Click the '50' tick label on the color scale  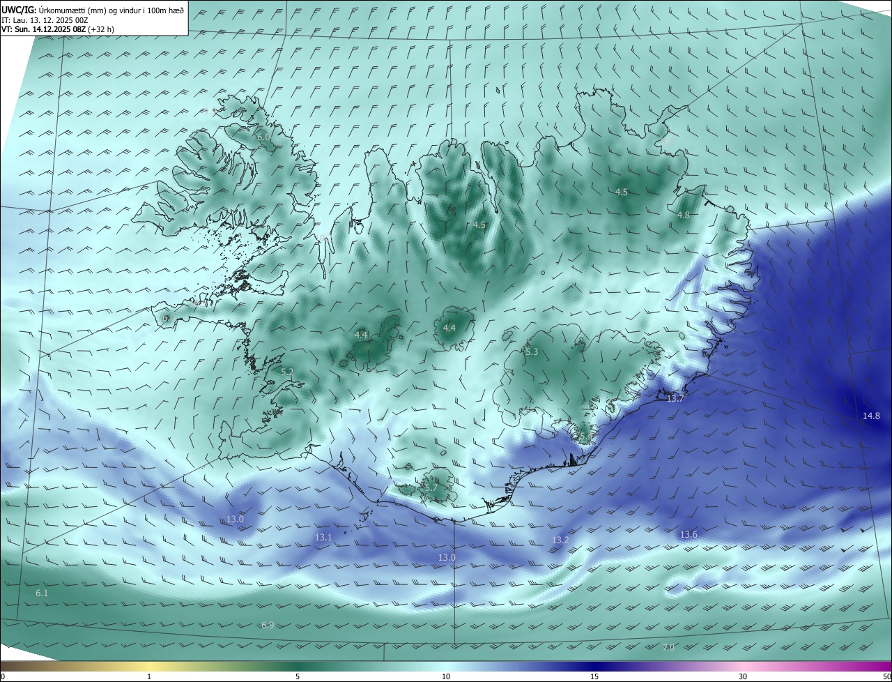(x=886, y=676)
